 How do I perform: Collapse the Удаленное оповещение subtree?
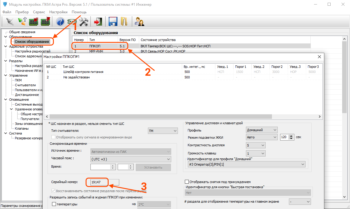tap(11, 109)
